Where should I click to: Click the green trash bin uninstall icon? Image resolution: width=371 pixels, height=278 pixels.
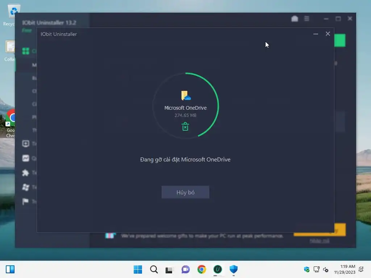tap(185, 126)
